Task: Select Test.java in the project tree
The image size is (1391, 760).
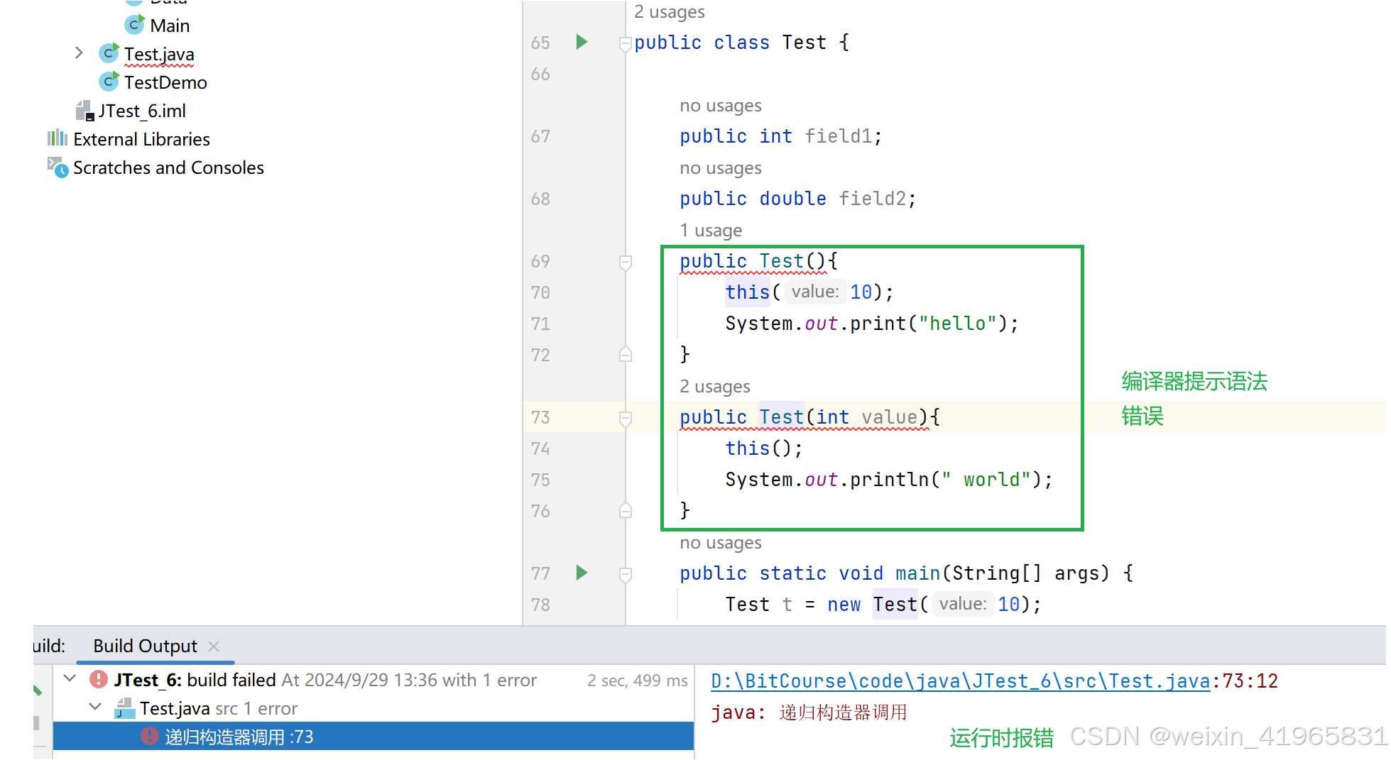Action: (x=159, y=54)
